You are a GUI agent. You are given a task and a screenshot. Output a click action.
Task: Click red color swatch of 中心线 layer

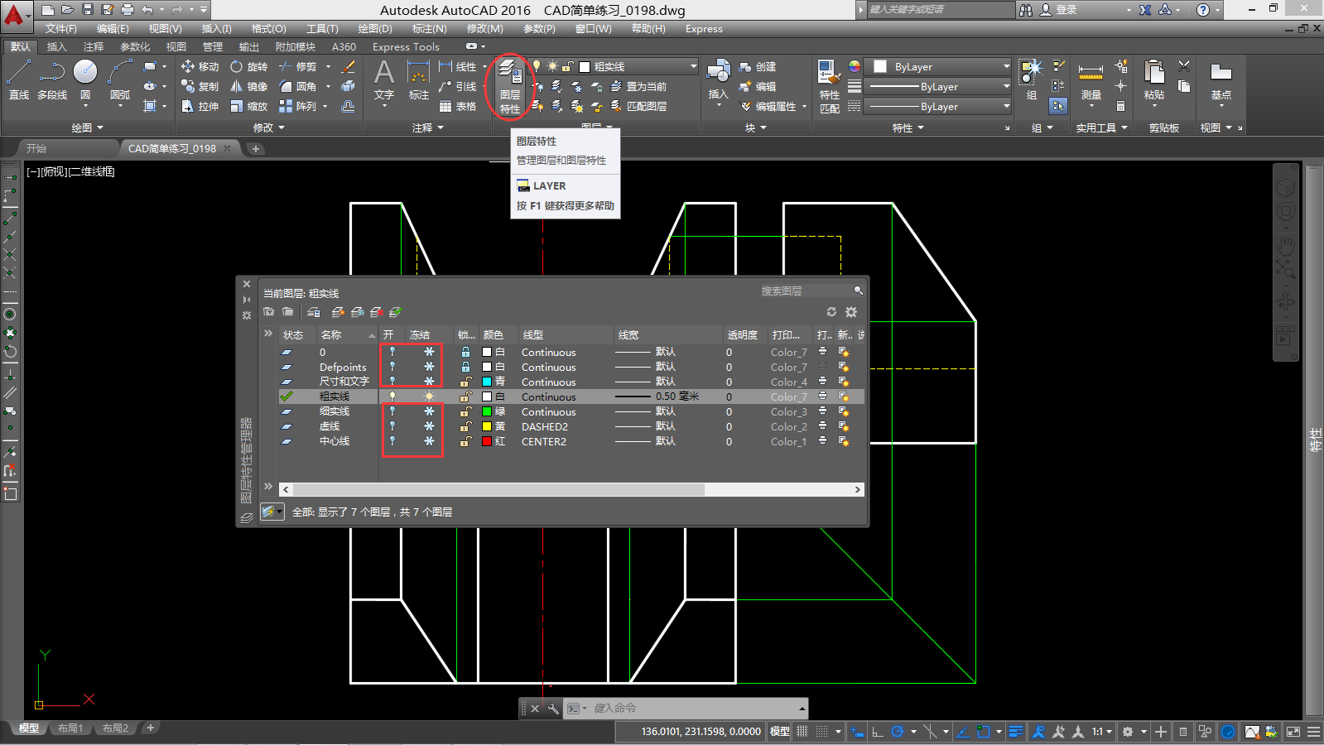tap(487, 441)
